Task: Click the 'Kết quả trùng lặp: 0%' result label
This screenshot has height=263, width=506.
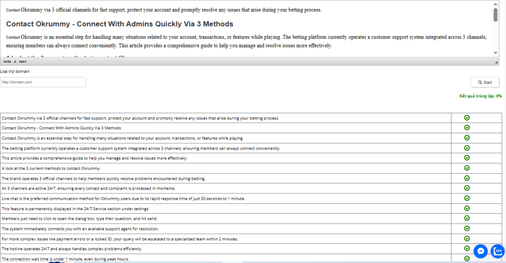Action: coord(480,96)
